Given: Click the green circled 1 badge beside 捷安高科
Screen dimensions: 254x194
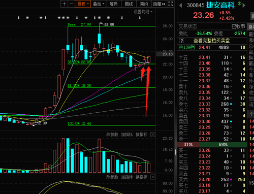Looking at the screenshot, I should (239, 4).
